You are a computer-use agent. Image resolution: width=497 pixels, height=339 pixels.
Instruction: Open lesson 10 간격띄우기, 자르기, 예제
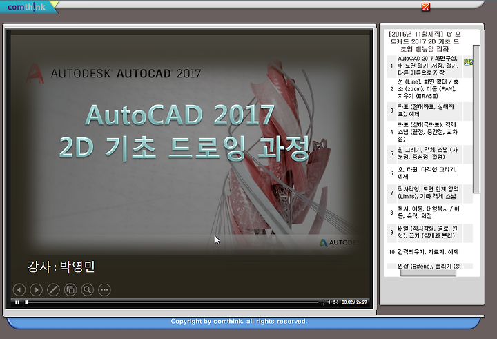click(427, 252)
